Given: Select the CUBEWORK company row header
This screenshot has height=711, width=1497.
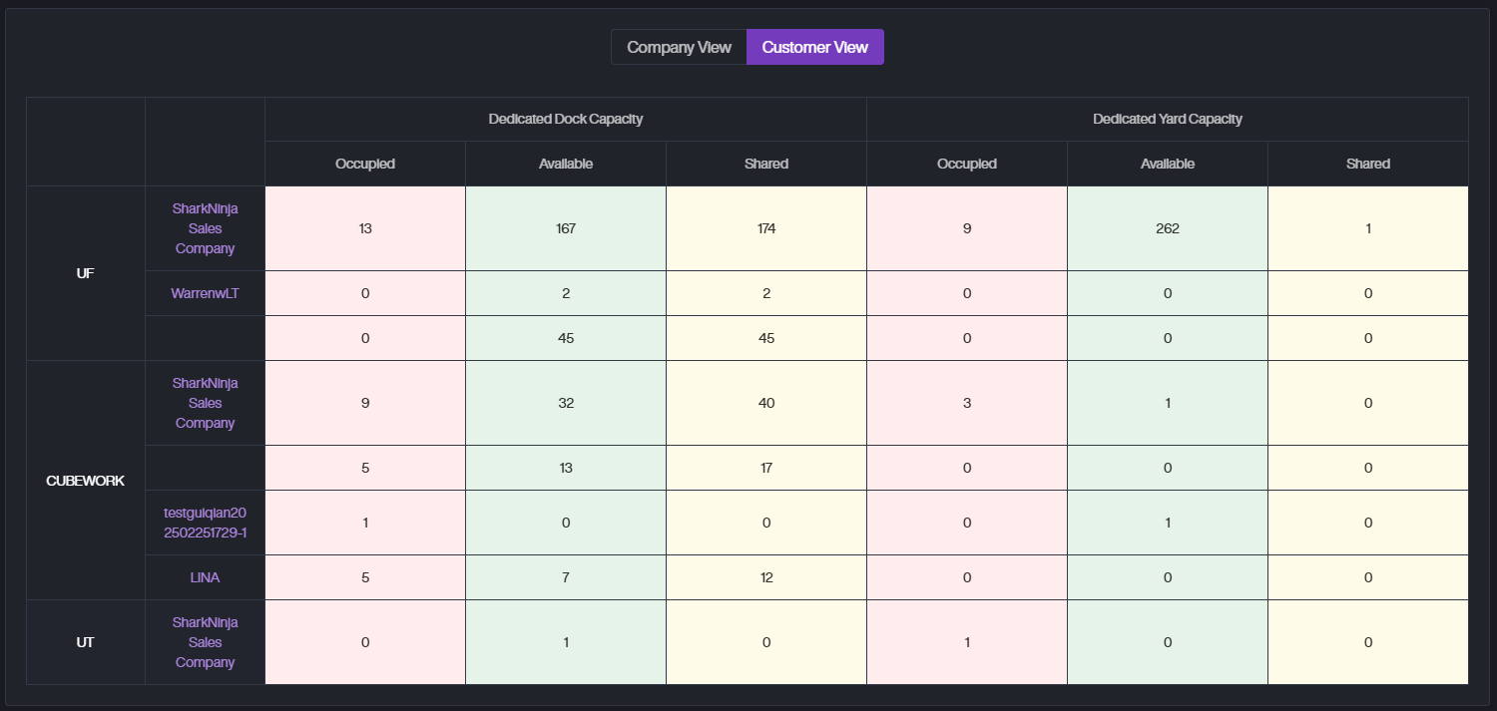Looking at the screenshot, I should (85, 481).
